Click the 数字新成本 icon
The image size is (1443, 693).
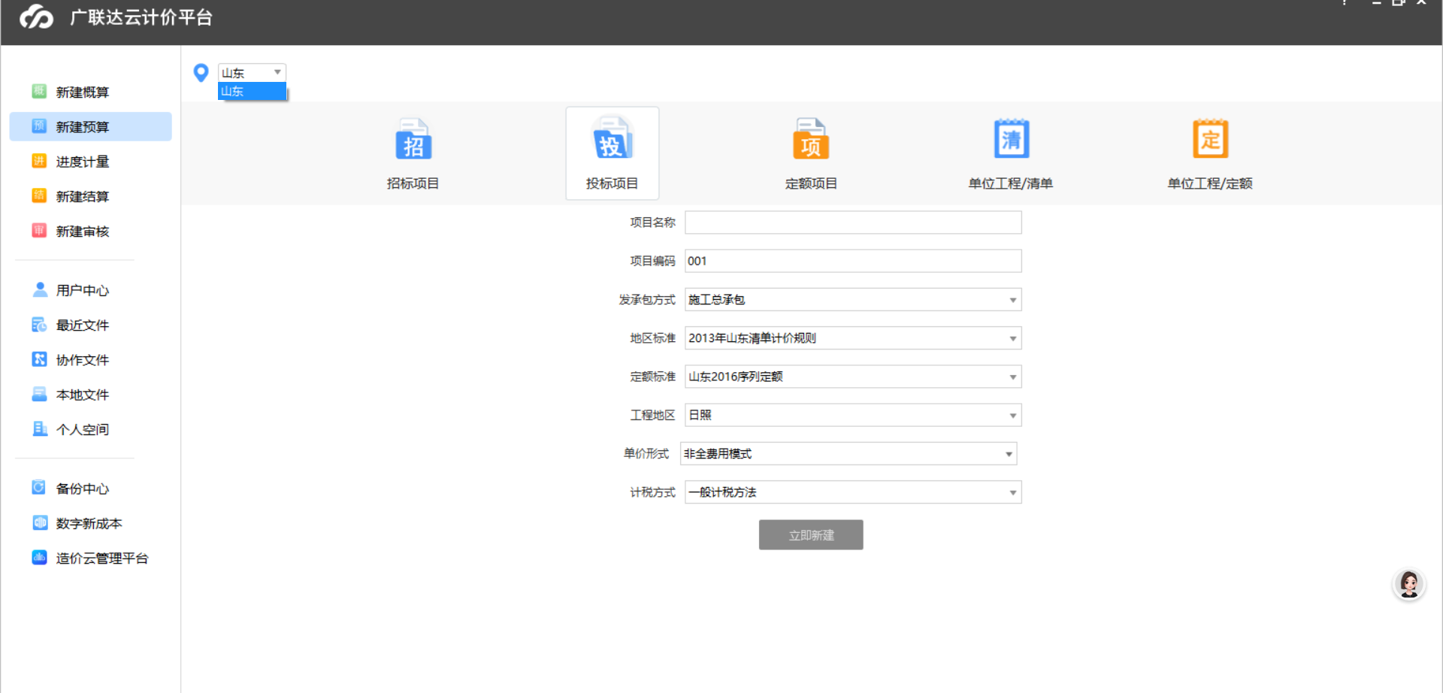pyautogui.click(x=39, y=522)
